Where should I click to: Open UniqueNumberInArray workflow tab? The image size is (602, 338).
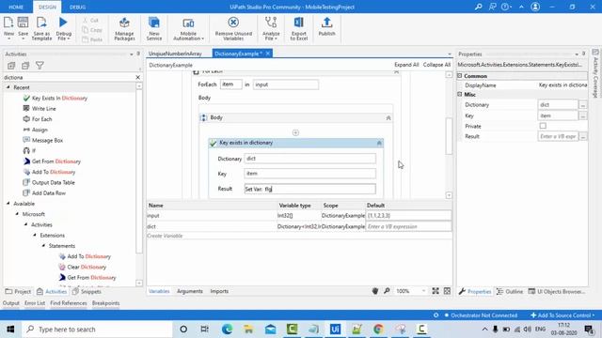(x=175, y=54)
